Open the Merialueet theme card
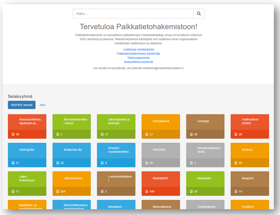280x215 pixels. [116, 205]
